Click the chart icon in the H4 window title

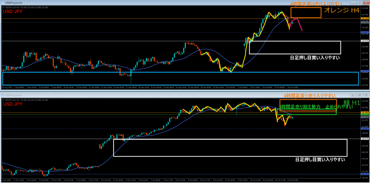click(x=3, y=3)
